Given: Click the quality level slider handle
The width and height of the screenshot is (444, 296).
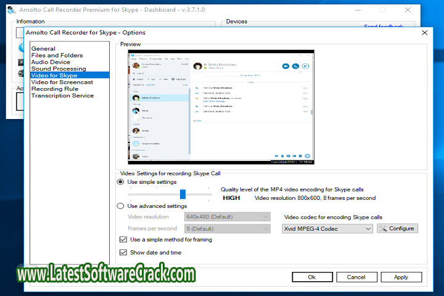Looking at the screenshot, I should (x=183, y=194).
